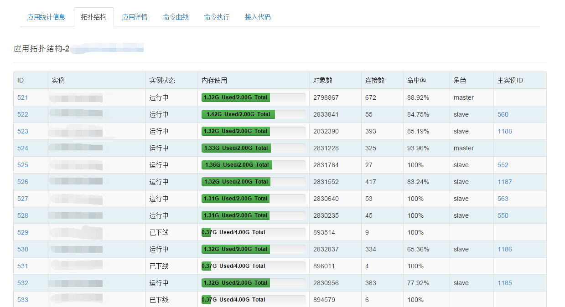This screenshot has height=307, width=565.
Task: Click the 应用拓扑结构 page heading
Action: 41,49
